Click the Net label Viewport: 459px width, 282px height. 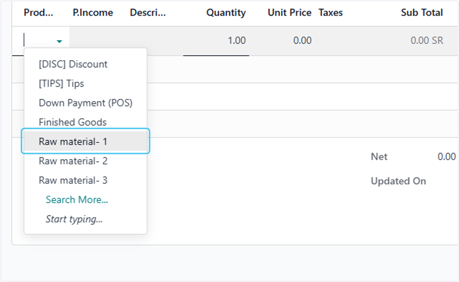(379, 157)
